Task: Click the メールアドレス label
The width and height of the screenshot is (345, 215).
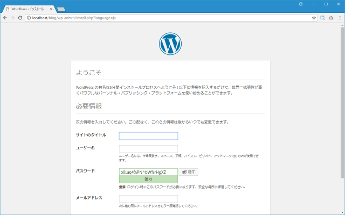Action: (x=89, y=198)
